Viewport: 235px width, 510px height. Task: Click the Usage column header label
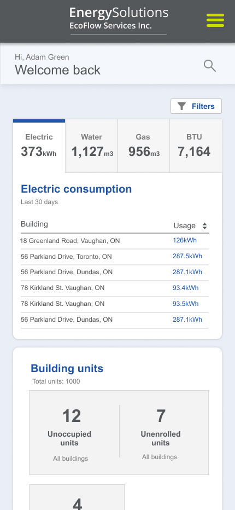tap(185, 226)
